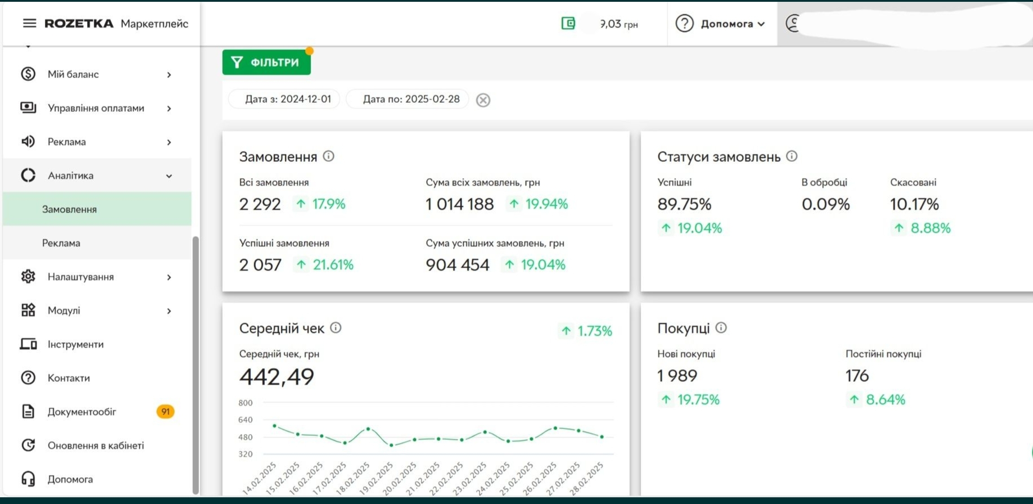Click the info icon beside Статуси замовлень
The height and width of the screenshot is (504, 1033).
[792, 156]
